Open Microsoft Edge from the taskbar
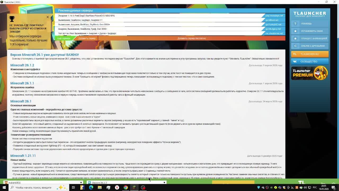 pos(91,188)
